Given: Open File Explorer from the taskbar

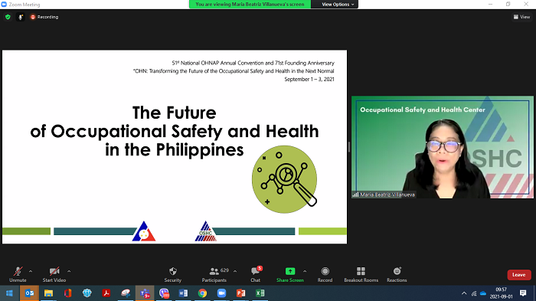Looking at the screenshot, I should pos(48,293).
